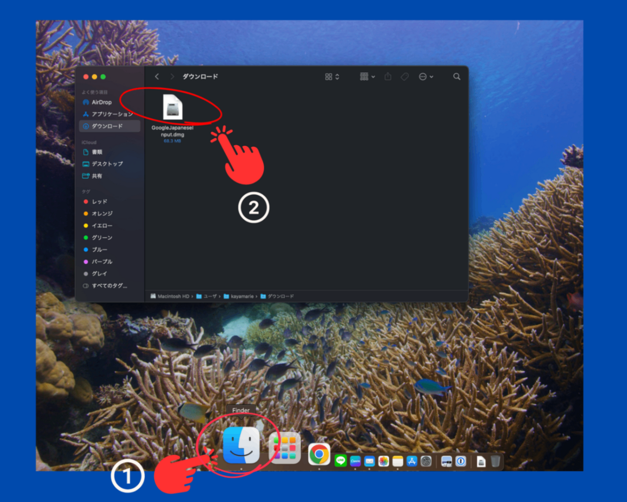The width and height of the screenshot is (627, 502).
Task: Open Launchpad in the Dock
Action: 285,447
